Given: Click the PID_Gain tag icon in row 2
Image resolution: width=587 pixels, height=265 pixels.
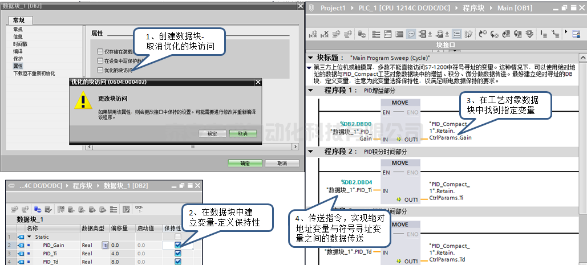Looking at the screenshot, I should (x=21, y=245).
